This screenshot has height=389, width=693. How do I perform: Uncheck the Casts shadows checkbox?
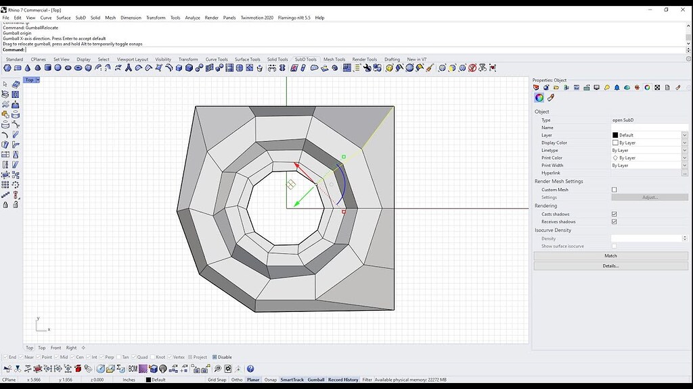614,214
